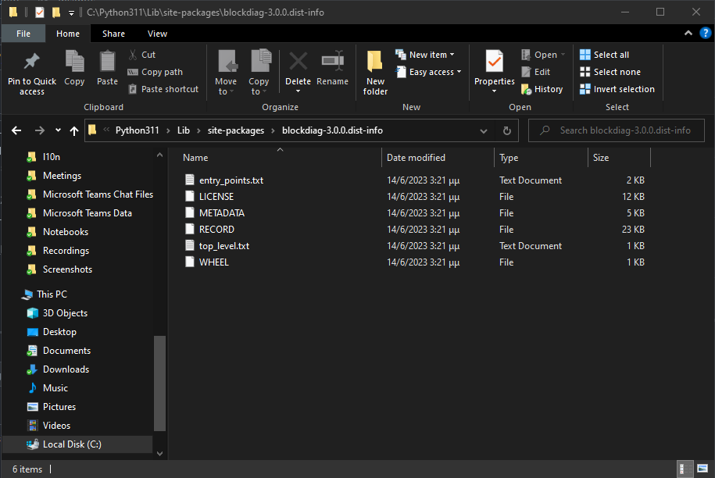Switch to the View tab

click(x=157, y=33)
